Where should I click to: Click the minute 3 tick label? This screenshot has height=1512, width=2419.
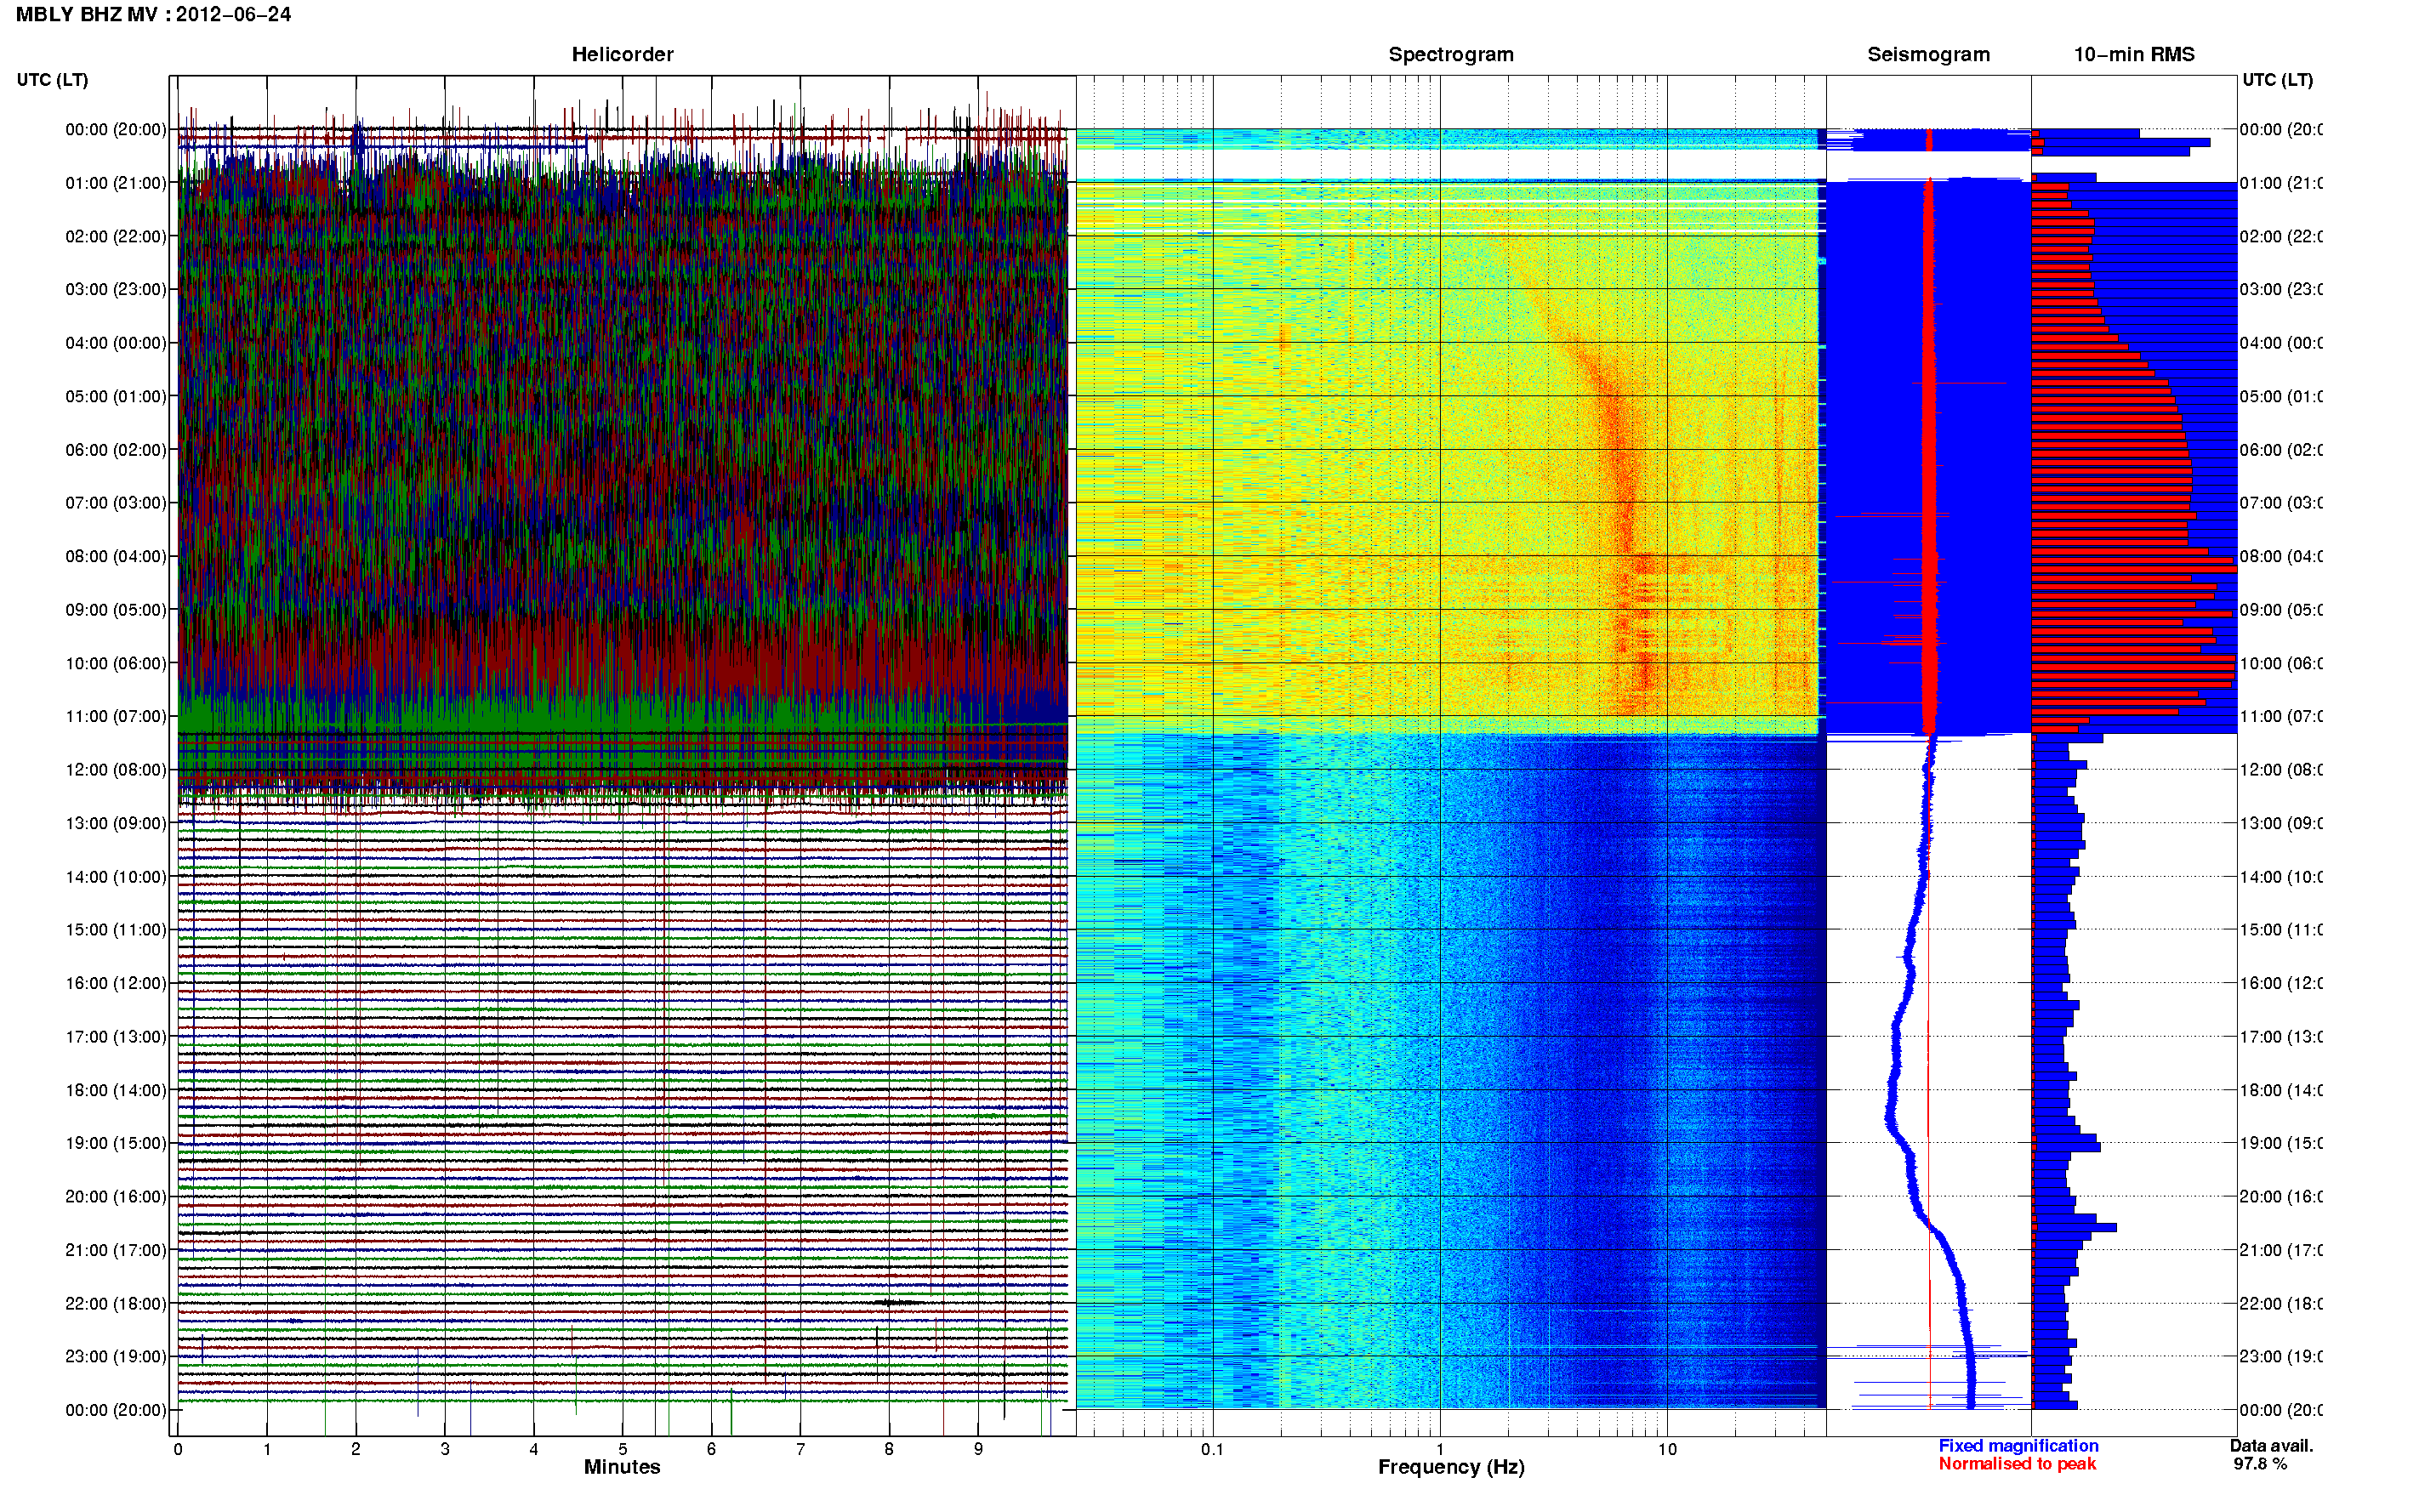[x=445, y=1449]
